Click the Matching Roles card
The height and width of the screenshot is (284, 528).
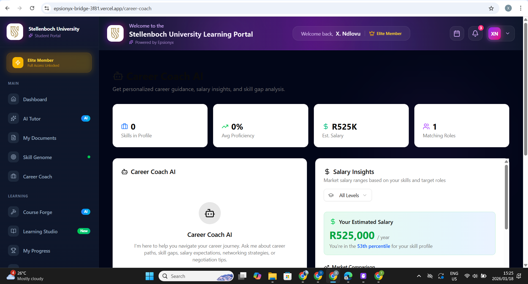[462, 125]
